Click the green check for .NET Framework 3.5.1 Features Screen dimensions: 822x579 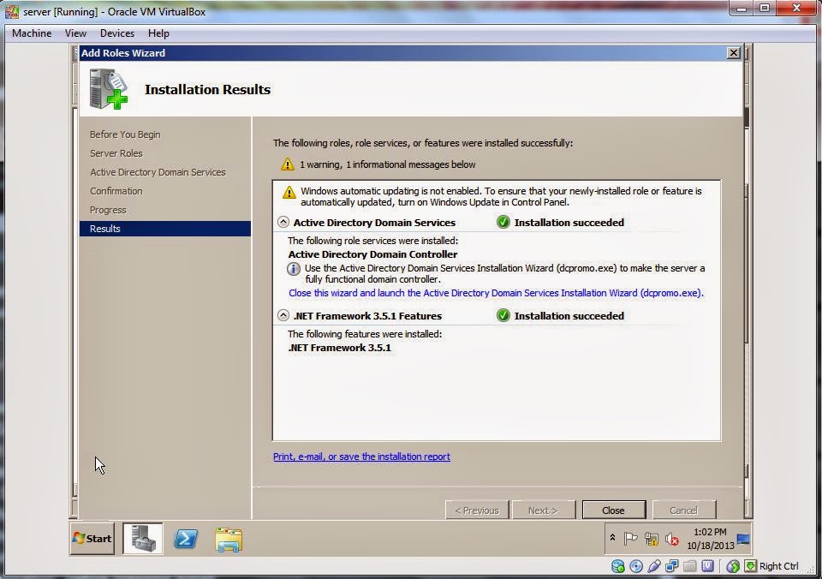click(x=503, y=316)
